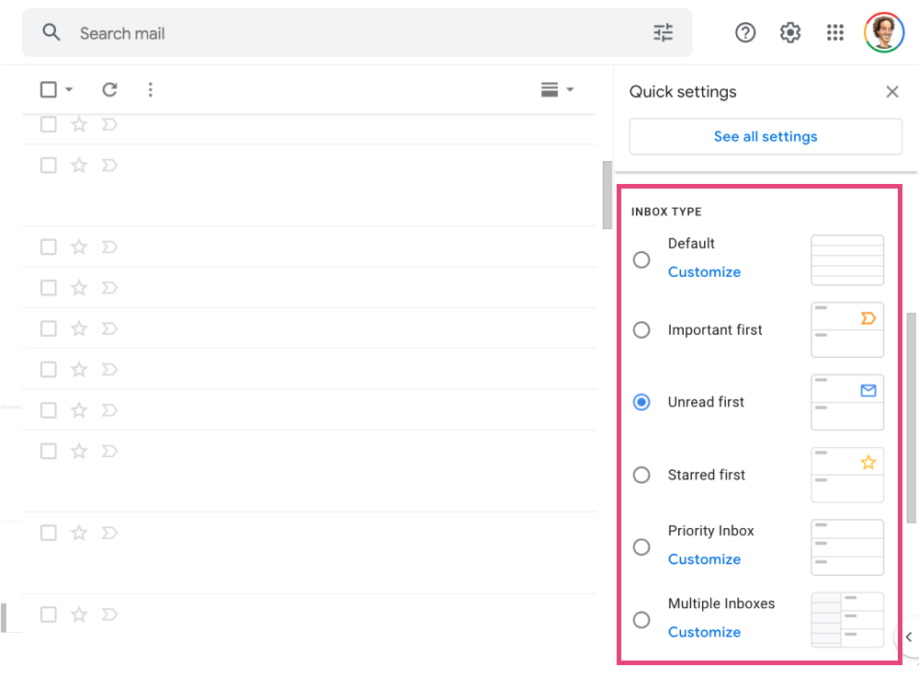Click inside the Search mail field

coord(349,33)
